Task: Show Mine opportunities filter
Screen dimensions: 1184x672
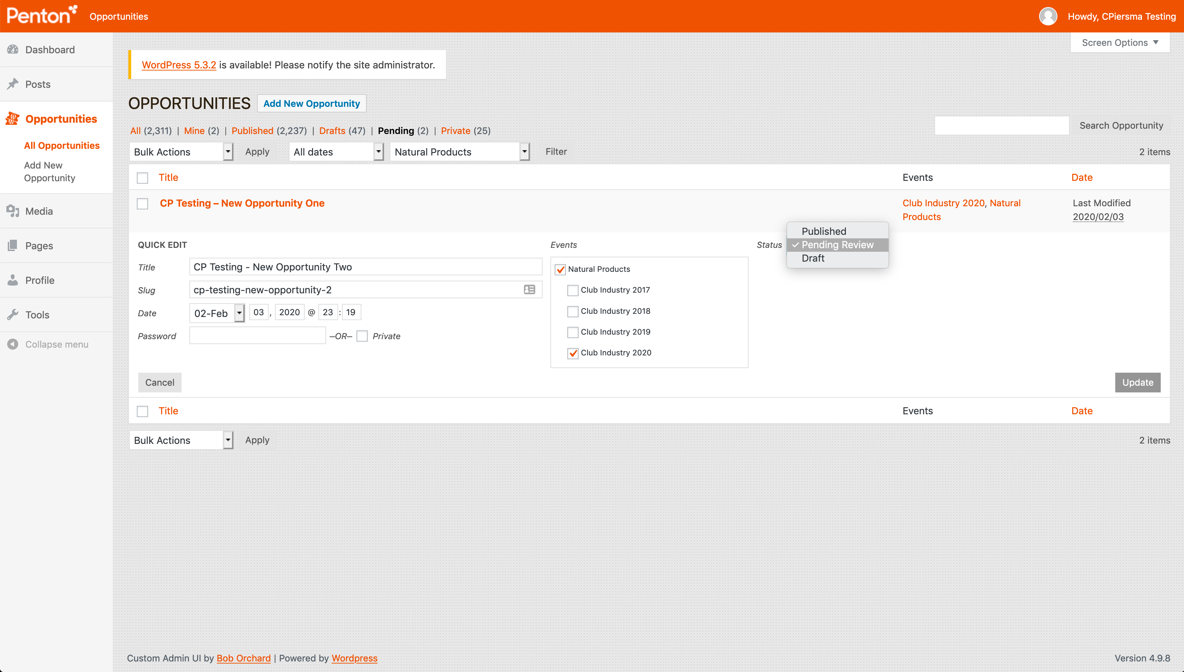Action: point(194,130)
